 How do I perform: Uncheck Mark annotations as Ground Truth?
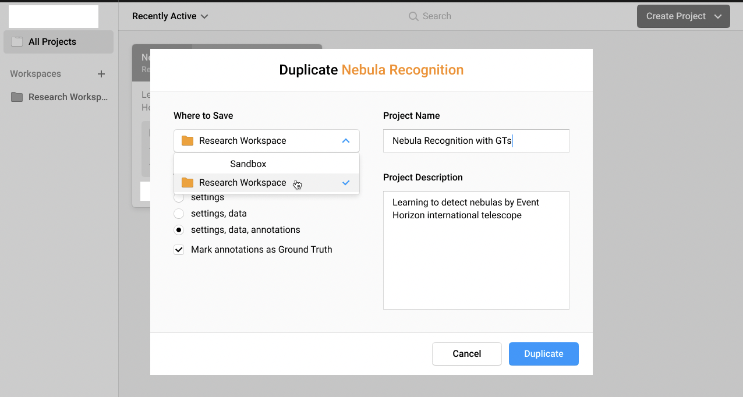179,250
